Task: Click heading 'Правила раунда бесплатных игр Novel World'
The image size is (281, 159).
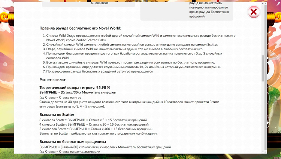Action: tap(80, 28)
